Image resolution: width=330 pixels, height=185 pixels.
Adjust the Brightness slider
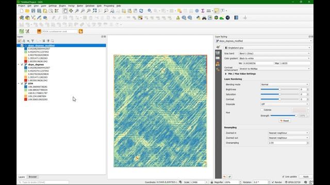tap(279, 89)
